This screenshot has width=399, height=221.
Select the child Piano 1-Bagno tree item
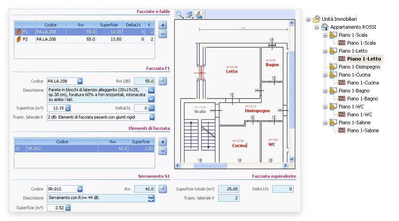(x=362, y=99)
